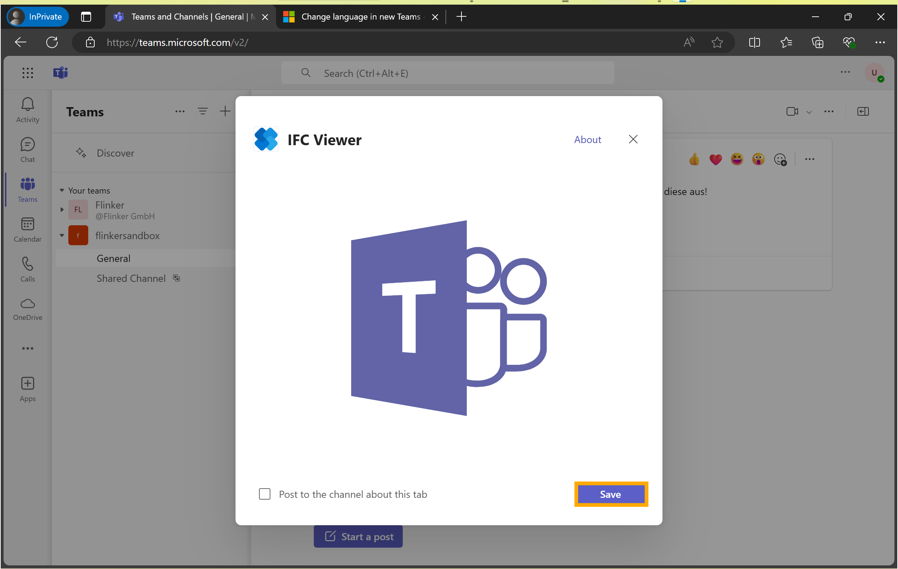React with thumbs up emoji
The image size is (898, 569).
694,159
